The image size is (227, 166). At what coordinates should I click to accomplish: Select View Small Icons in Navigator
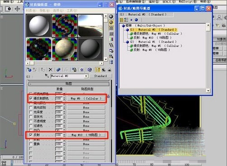(131, 20)
